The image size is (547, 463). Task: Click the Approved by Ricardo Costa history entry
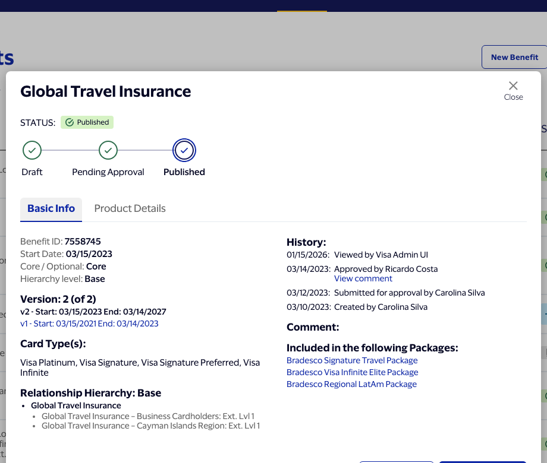(386, 269)
